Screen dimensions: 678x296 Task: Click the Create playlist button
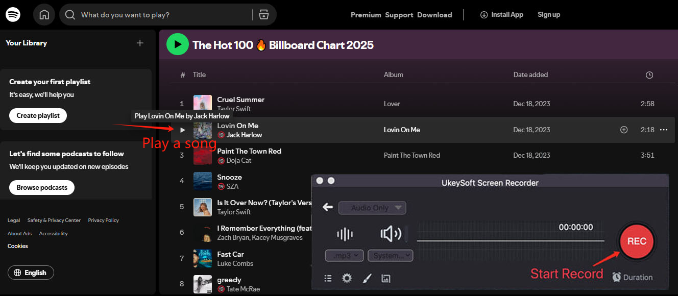click(38, 115)
